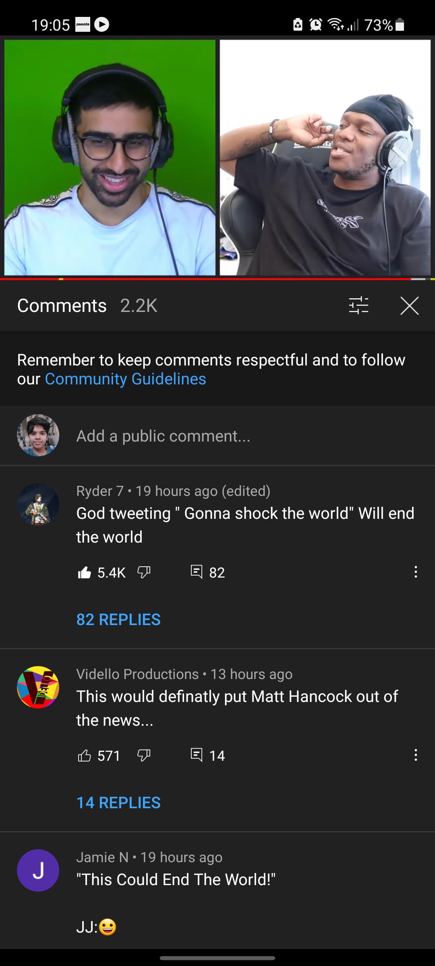This screenshot has height=966, width=435.
Task: Tap the alarm icon in status bar
Action: [x=316, y=25]
